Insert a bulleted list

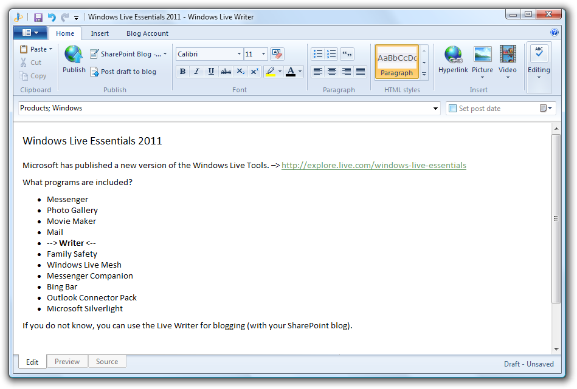[317, 54]
